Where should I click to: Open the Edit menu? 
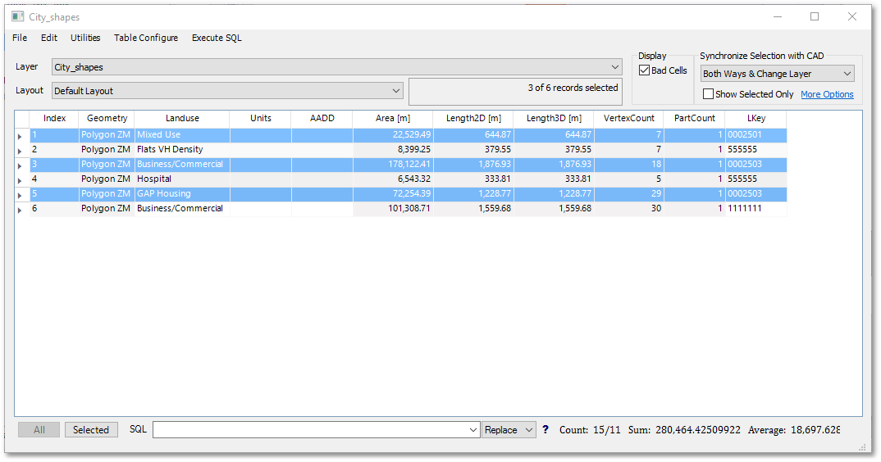click(49, 38)
